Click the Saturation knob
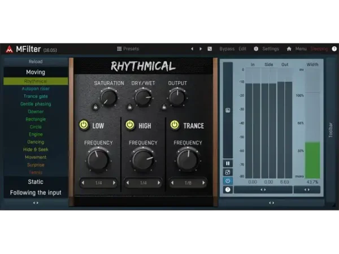 click(x=108, y=98)
